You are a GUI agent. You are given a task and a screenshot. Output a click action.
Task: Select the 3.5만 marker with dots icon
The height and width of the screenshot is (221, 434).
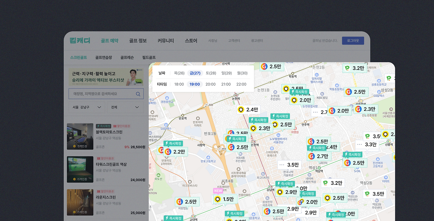(289, 165)
